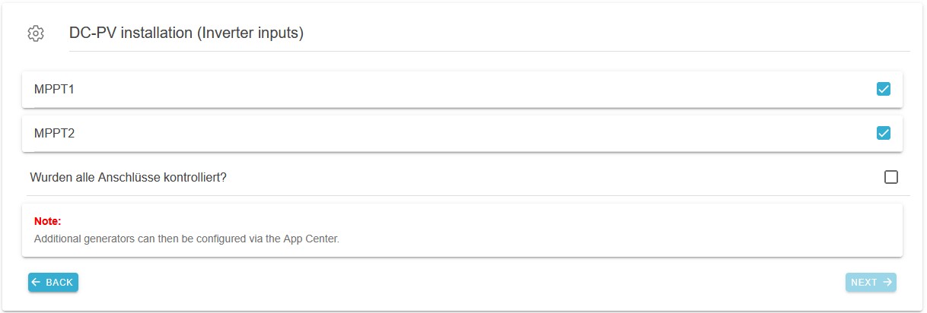Click the settings gear icon

(x=36, y=33)
